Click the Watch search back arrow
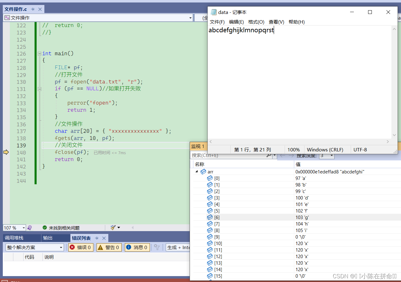Image resolution: width=401 pixels, height=282 pixels. tap(282, 155)
